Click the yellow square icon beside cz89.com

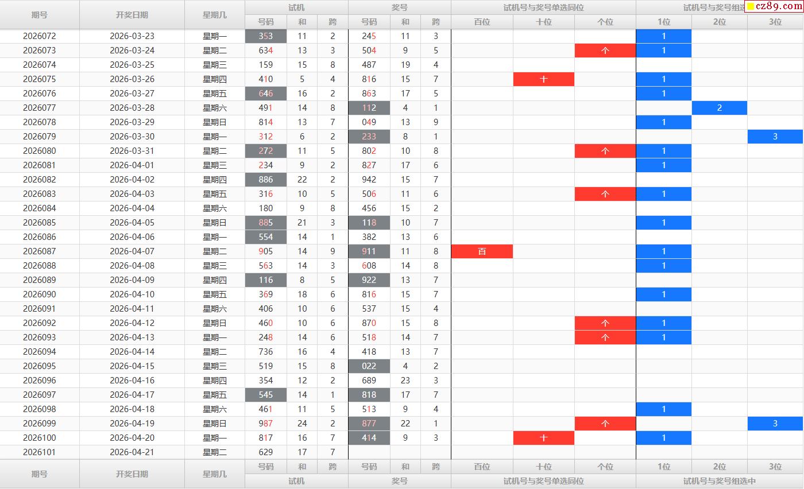tap(751, 7)
